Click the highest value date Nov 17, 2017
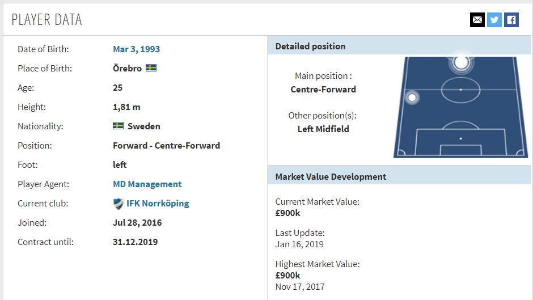The width and height of the screenshot is (533, 300). [x=300, y=287]
